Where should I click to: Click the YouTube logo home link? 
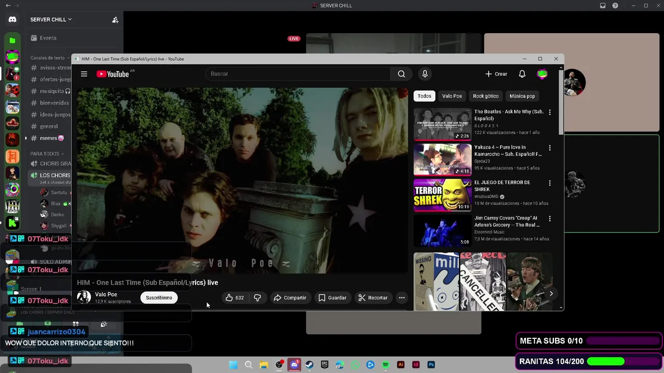coord(113,74)
